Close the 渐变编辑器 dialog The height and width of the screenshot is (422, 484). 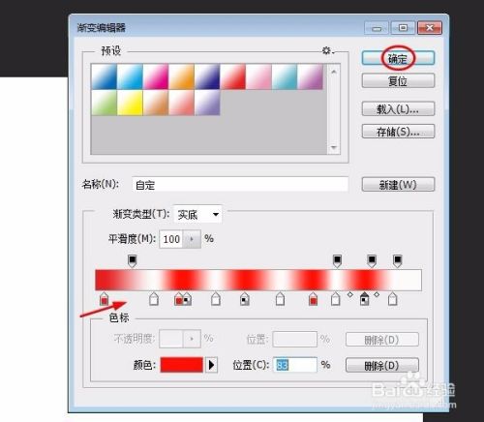430,28
